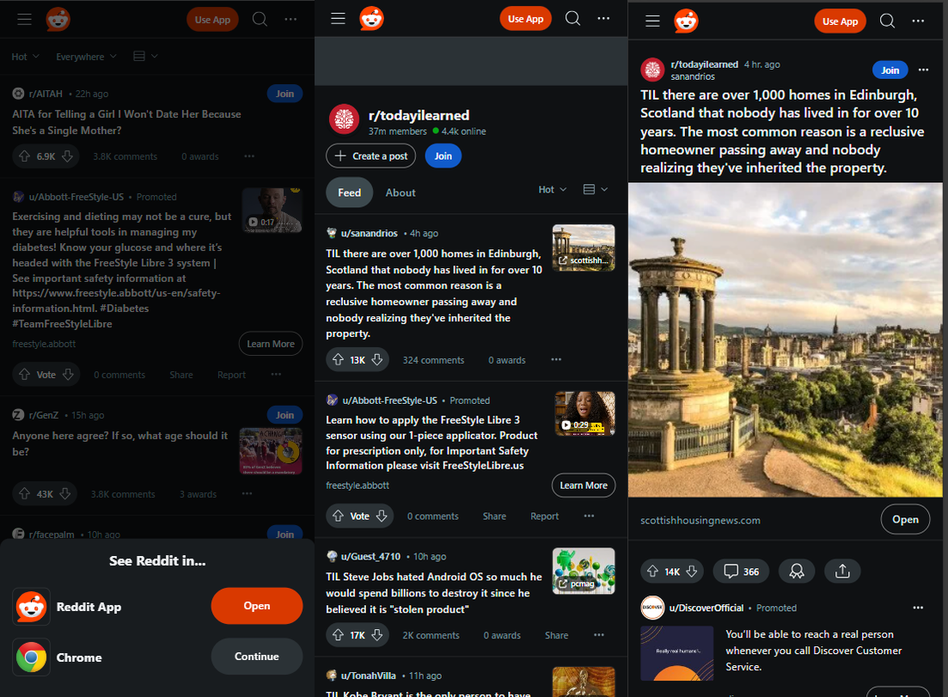Image resolution: width=948 pixels, height=697 pixels.
Task: Click the Reddit snoo logo in the header
Action: coord(57,18)
